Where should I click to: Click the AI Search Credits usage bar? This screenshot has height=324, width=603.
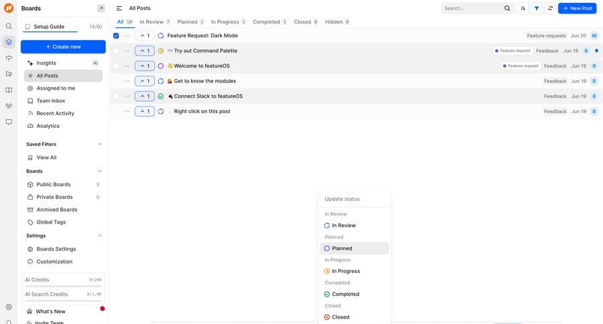(63, 301)
